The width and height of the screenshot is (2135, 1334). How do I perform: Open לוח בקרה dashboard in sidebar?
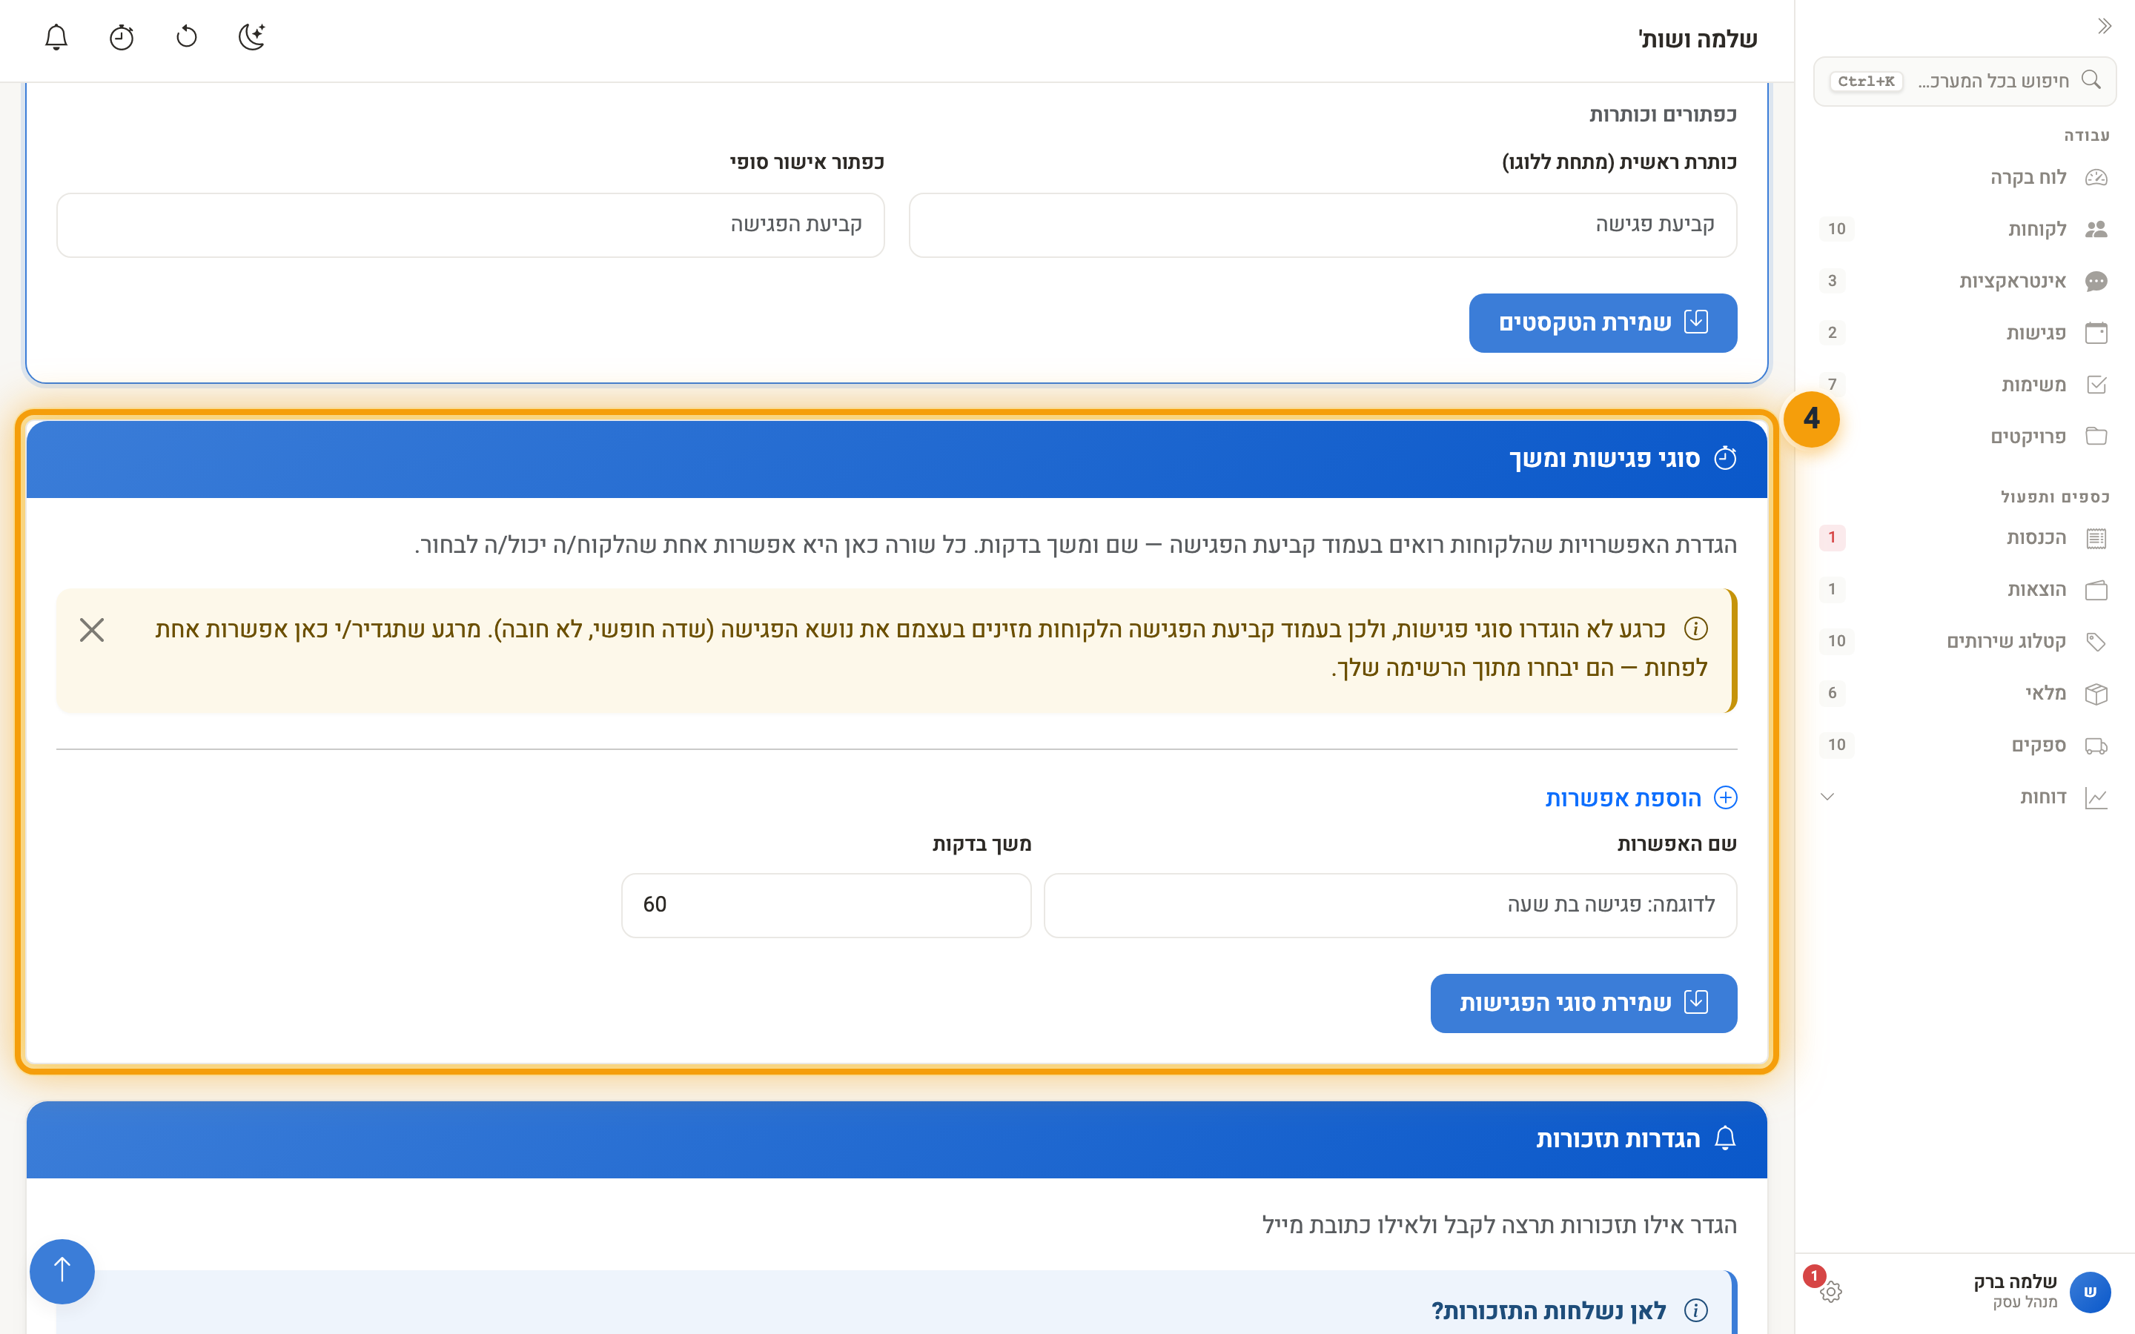1964,177
